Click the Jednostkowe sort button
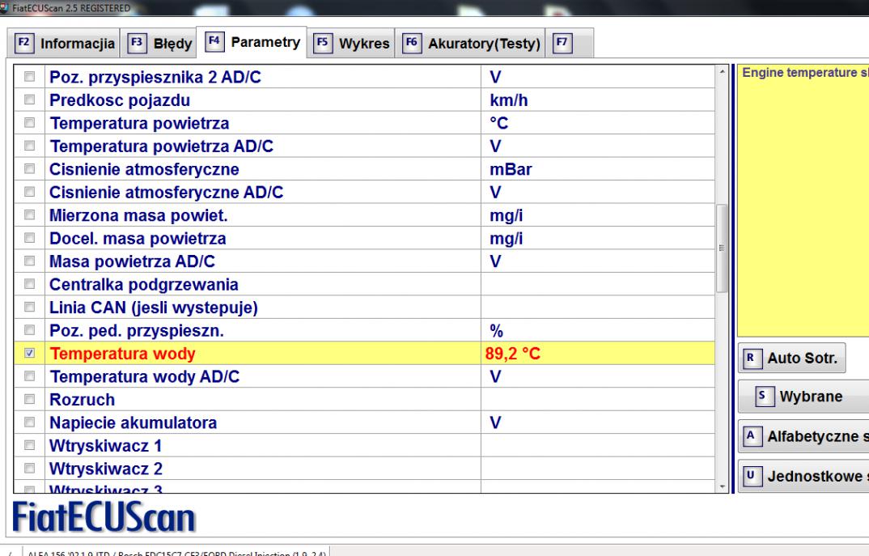 803,476
